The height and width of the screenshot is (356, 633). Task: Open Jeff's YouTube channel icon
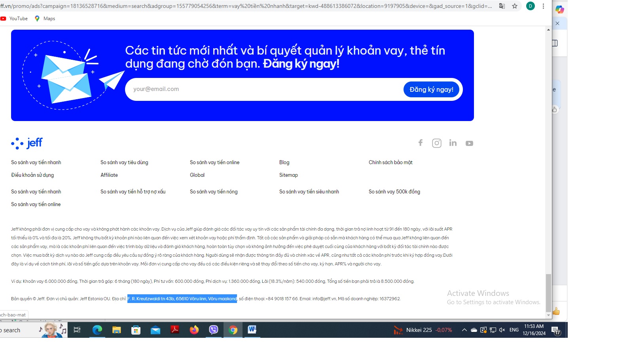pyautogui.click(x=469, y=143)
